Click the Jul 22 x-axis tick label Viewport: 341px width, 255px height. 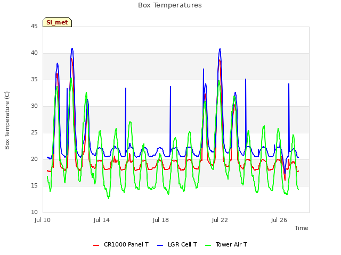click(220, 220)
